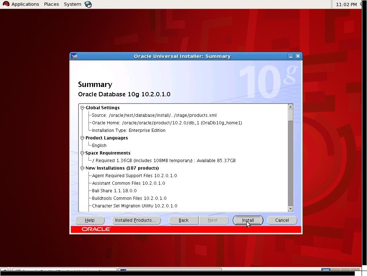Launch the web browser globe icon
This screenshot has height=276, width=367.
(x=88, y=4)
